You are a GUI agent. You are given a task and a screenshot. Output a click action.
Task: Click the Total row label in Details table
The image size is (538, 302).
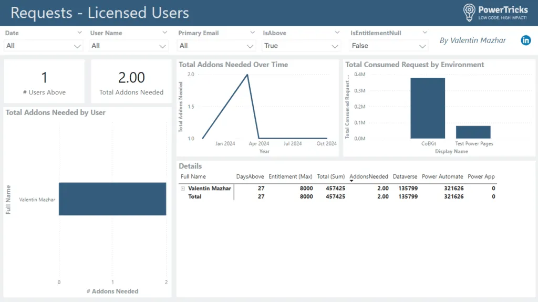tap(194, 196)
